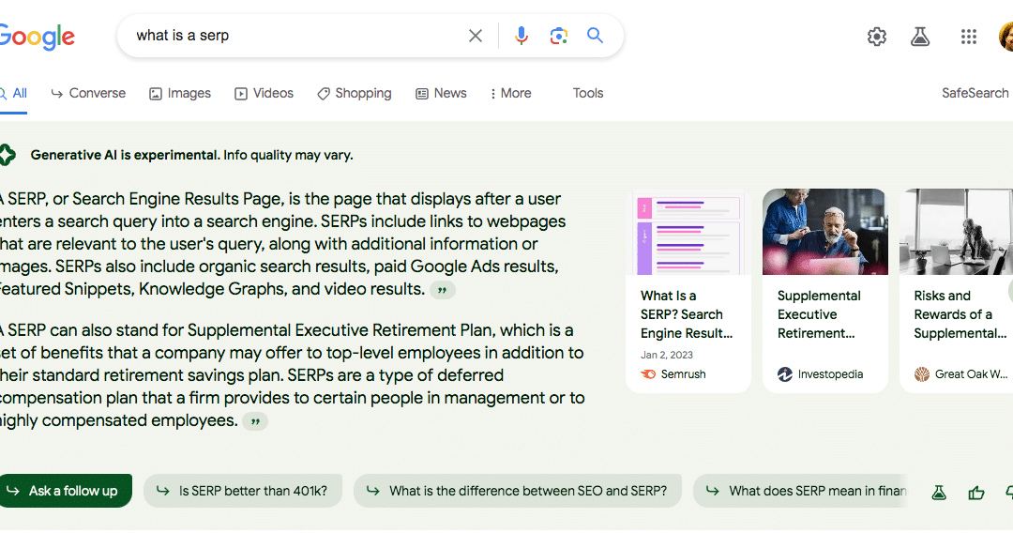Screen dimensions: 1013x533
Task: Click the Investopedia elderly couple thumbnail
Action: click(x=825, y=232)
